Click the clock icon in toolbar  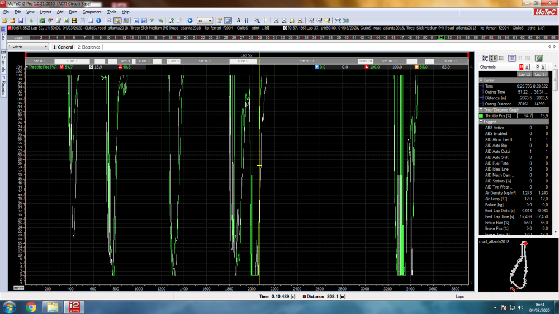point(110,21)
